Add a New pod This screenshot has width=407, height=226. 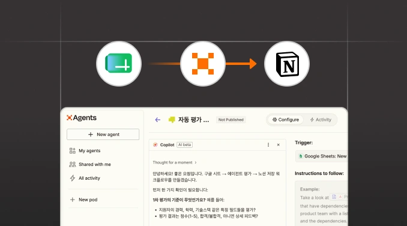83,200
